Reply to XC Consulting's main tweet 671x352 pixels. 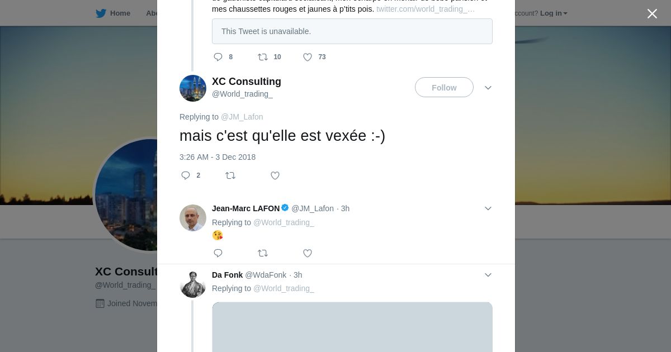[186, 175]
